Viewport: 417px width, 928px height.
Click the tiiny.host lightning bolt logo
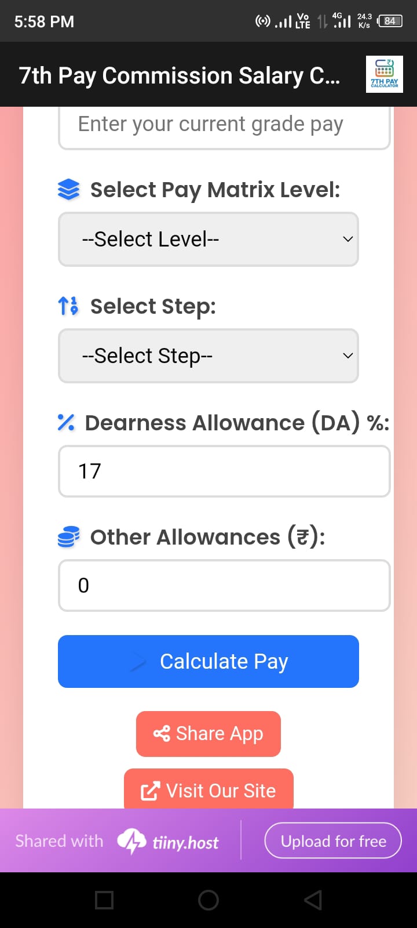(132, 840)
